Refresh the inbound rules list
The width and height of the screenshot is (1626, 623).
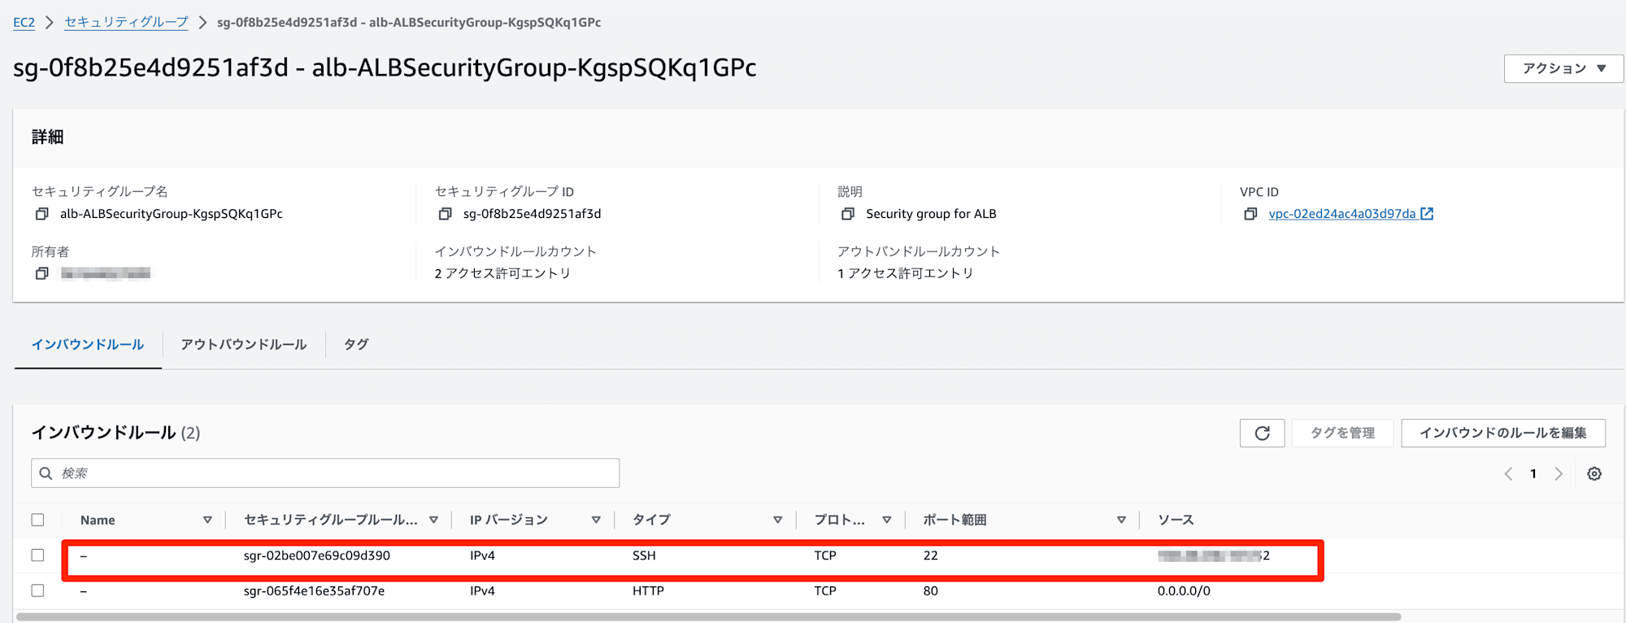pos(1262,433)
